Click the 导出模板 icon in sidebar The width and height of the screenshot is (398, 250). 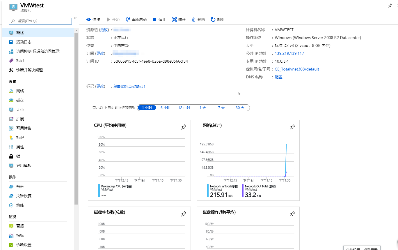[11, 166]
